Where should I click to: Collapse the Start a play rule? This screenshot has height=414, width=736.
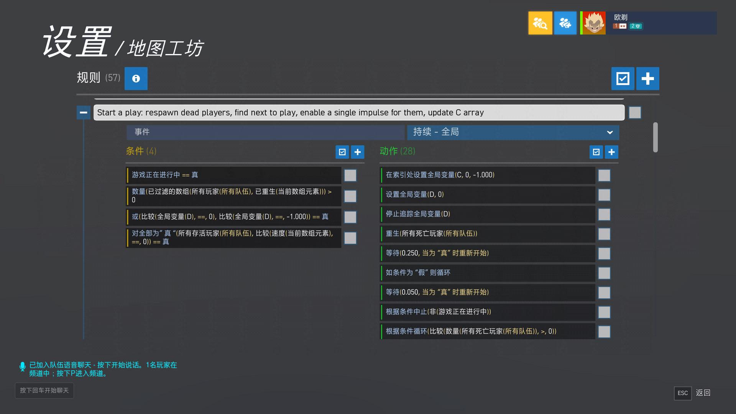(83, 113)
